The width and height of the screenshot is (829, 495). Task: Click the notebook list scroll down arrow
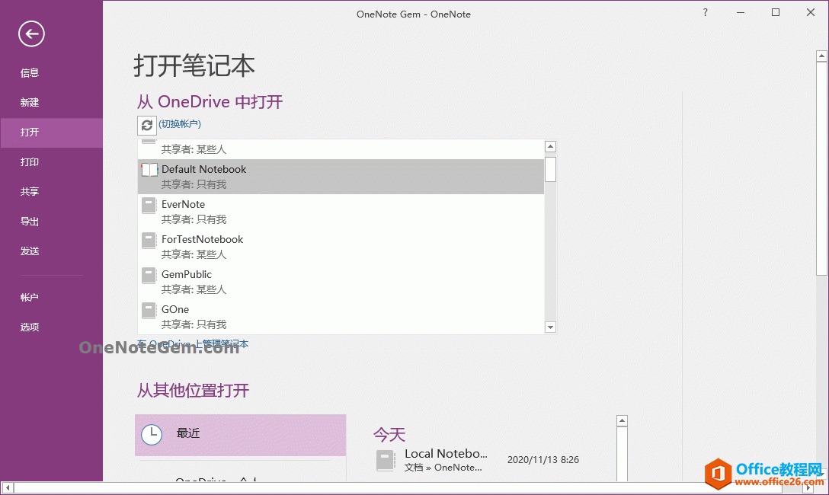pos(550,327)
